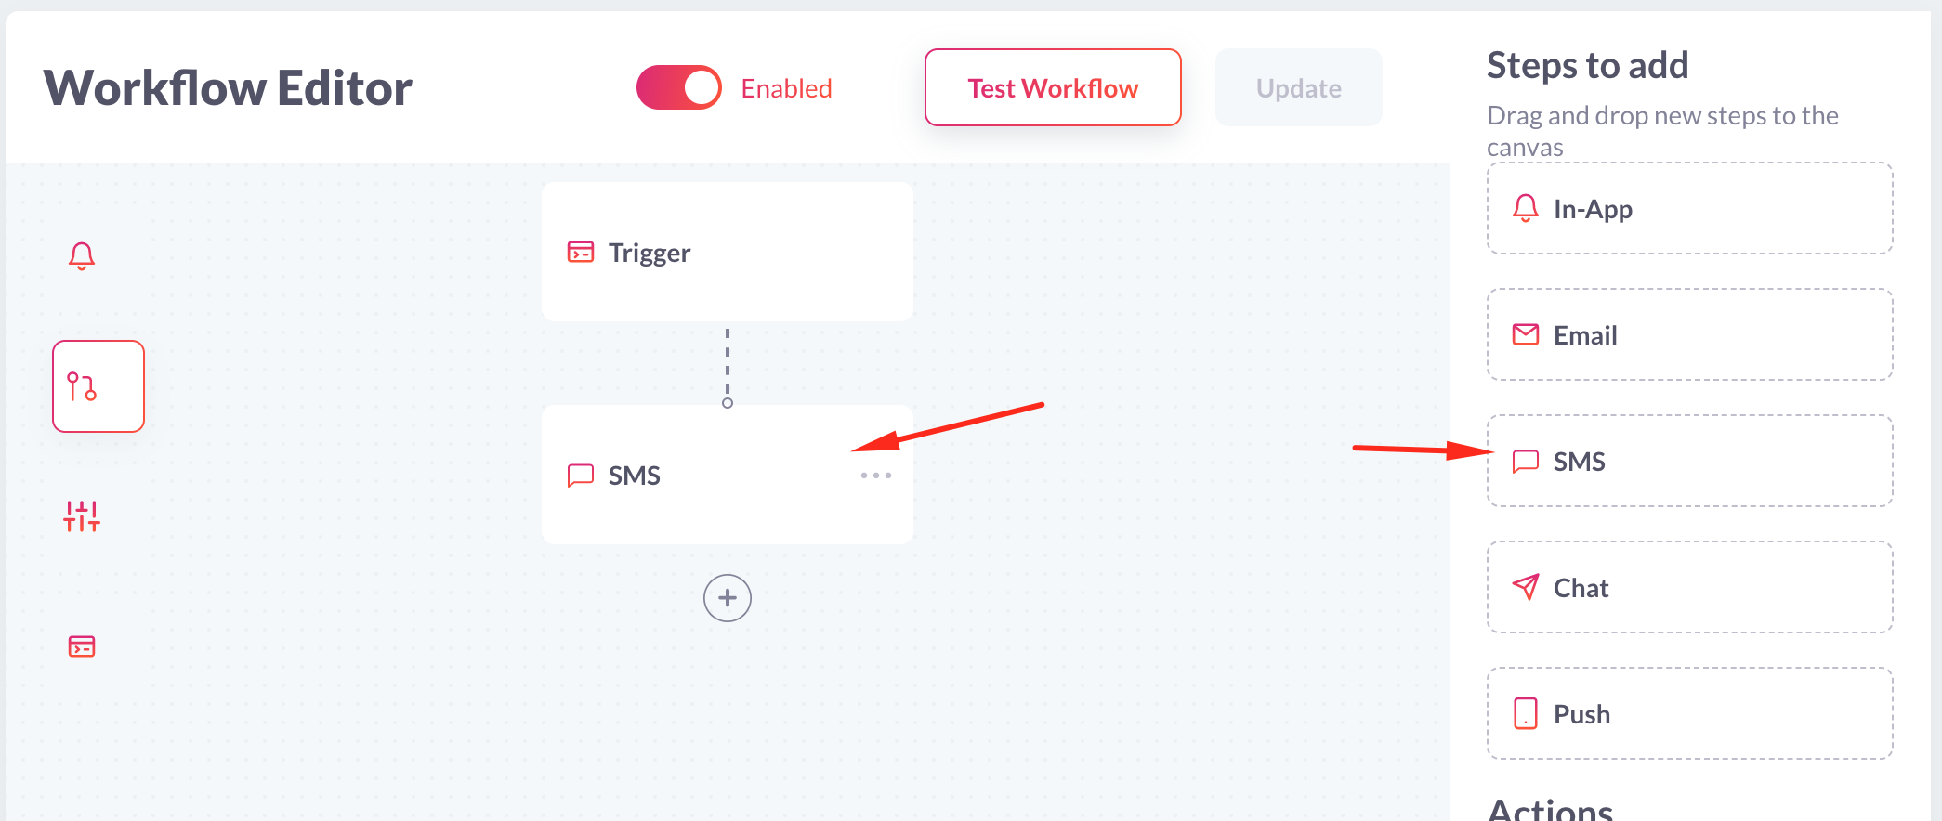
Task: Choose the SMS step in Steps to add
Action: coord(1690,461)
